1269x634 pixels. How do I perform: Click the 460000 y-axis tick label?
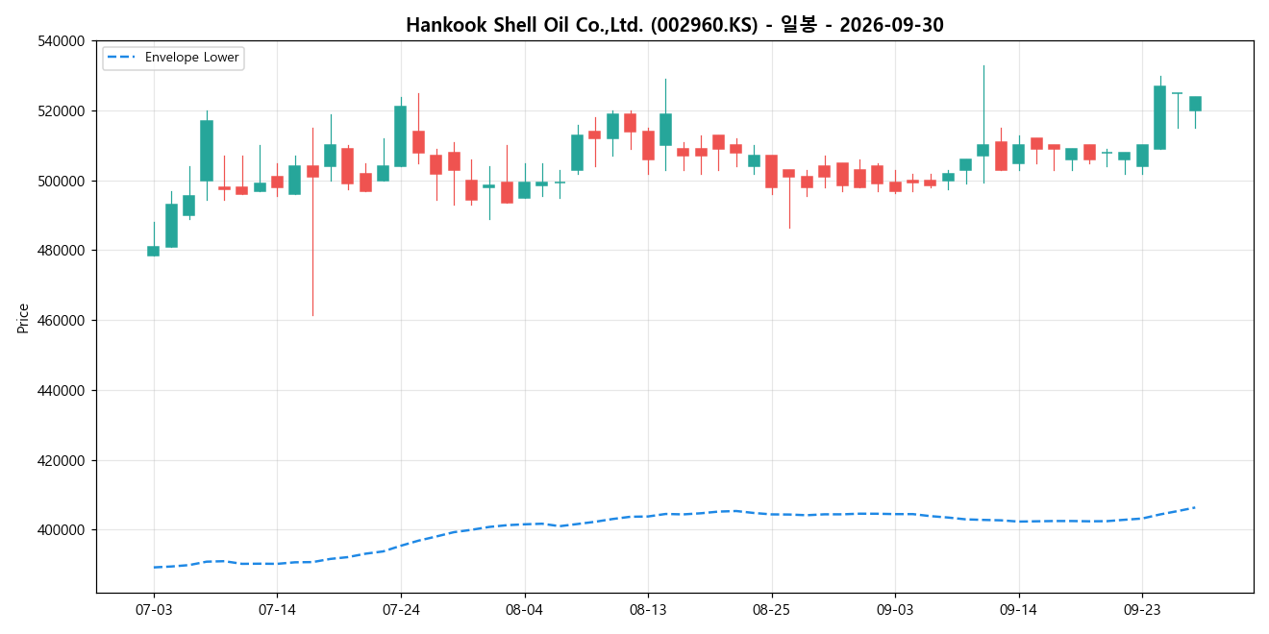pyautogui.click(x=62, y=321)
